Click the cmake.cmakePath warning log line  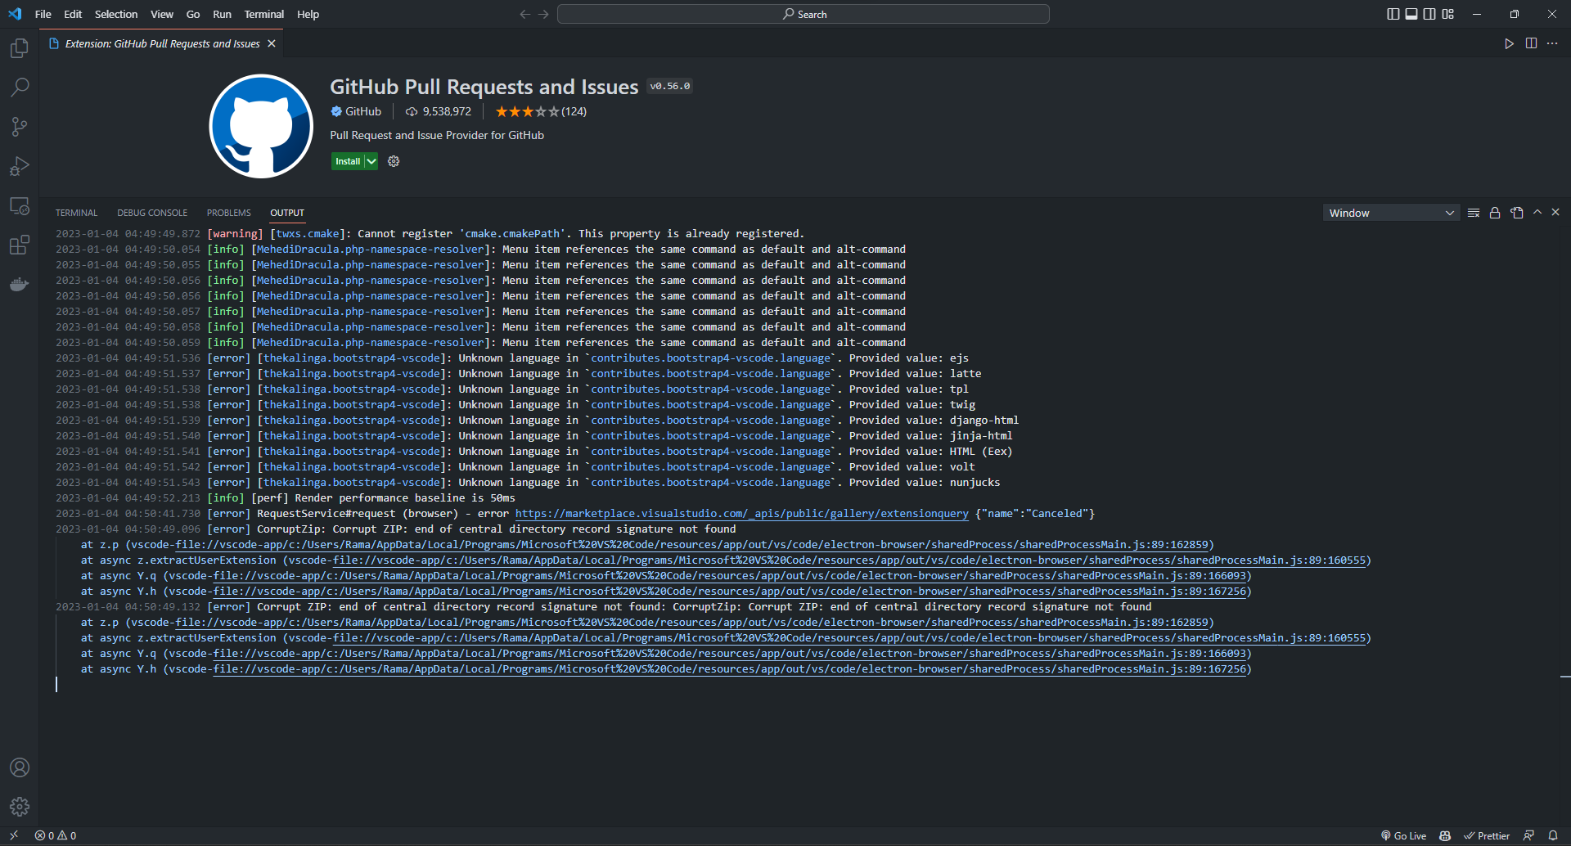pos(430,234)
